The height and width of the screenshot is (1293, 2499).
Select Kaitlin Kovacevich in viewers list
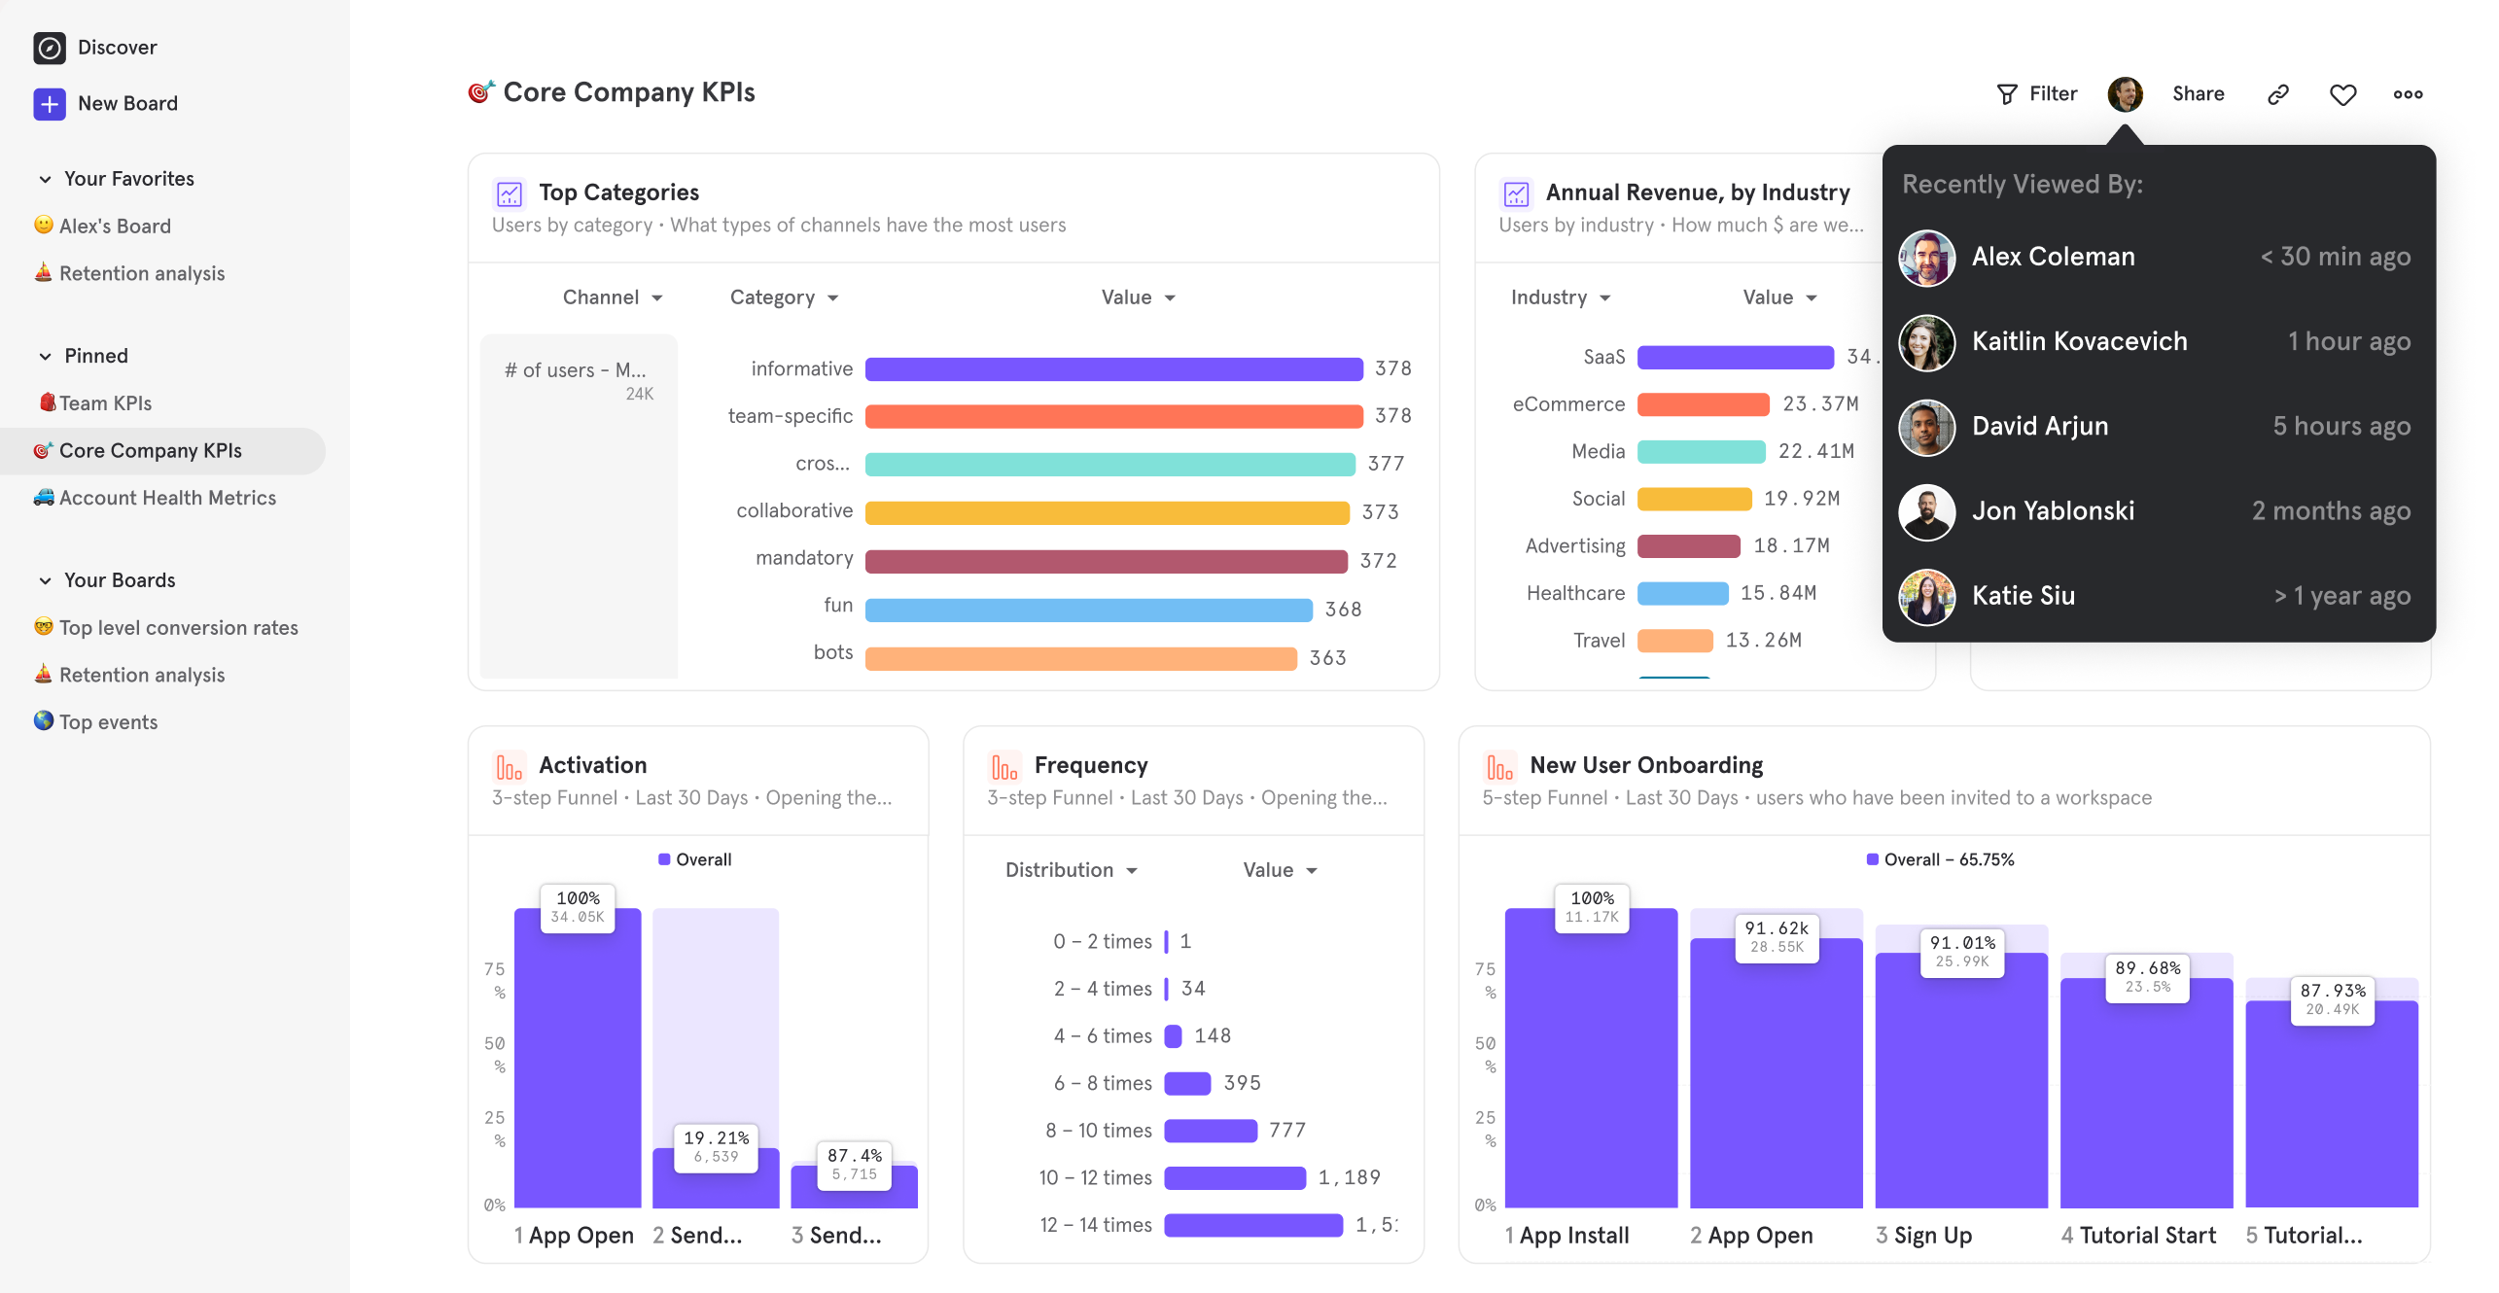(x=2079, y=341)
